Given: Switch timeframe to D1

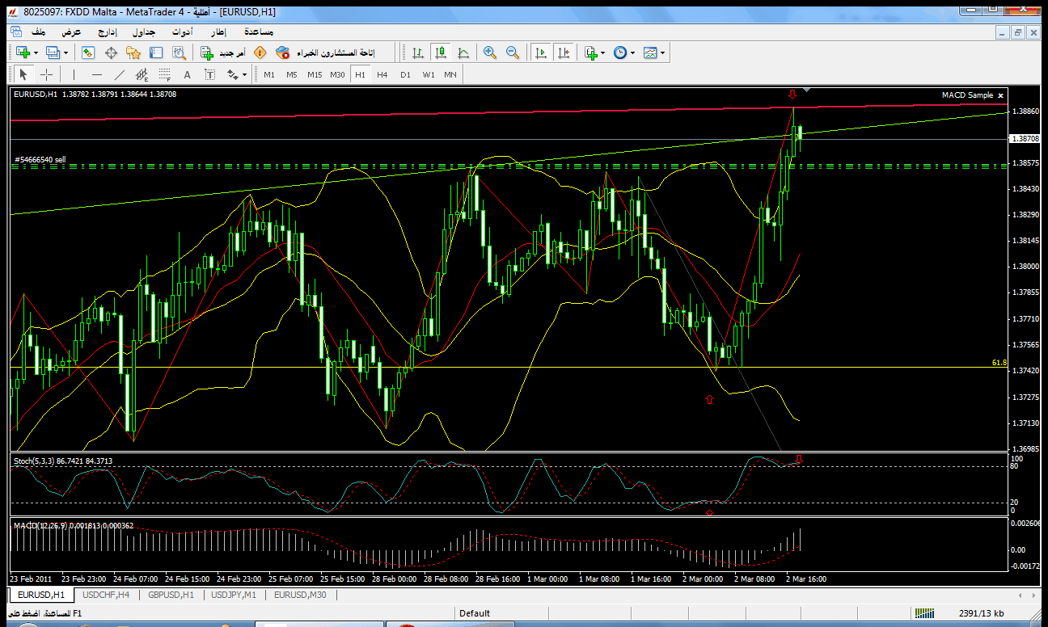Looking at the screenshot, I should coord(405,74).
